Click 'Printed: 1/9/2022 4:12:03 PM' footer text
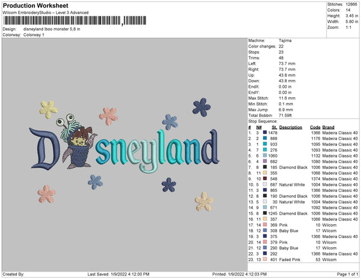This screenshot has height=279, width=361. (x=239, y=274)
